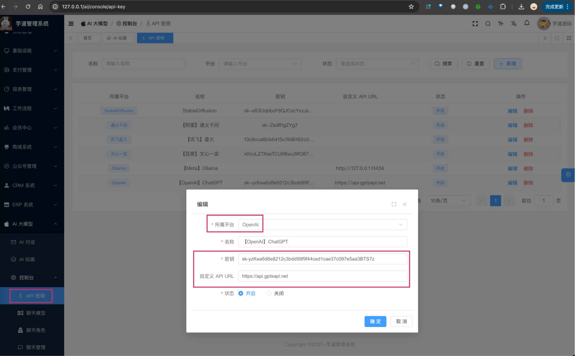Screen dimensions: 575x356
Task: Open the floating settings gear on the right edge
Action: coord(569,175)
